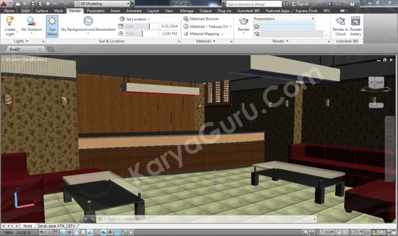The width and height of the screenshot is (398, 236).
Task: Toggle Polar Tracking in status bar
Action: (69, 232)
